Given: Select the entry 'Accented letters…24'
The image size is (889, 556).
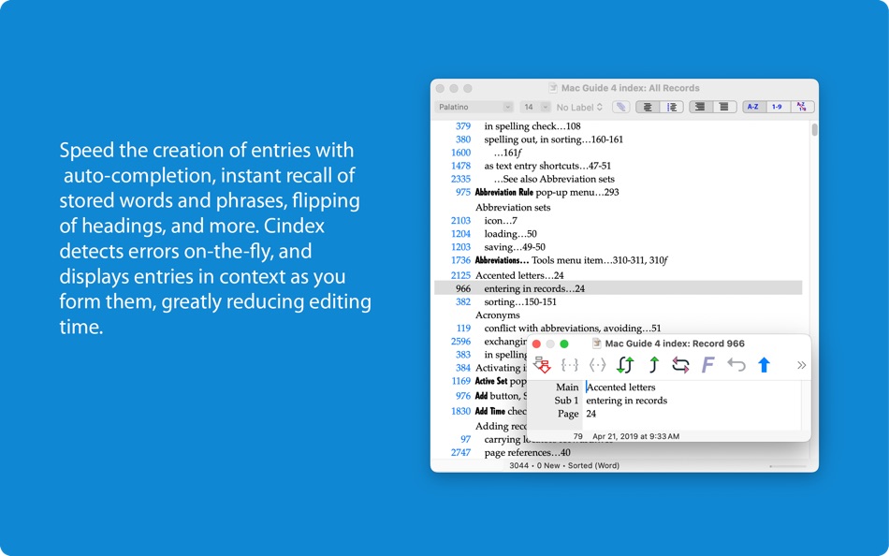Looking at the screenshot, I should (519, 275).
